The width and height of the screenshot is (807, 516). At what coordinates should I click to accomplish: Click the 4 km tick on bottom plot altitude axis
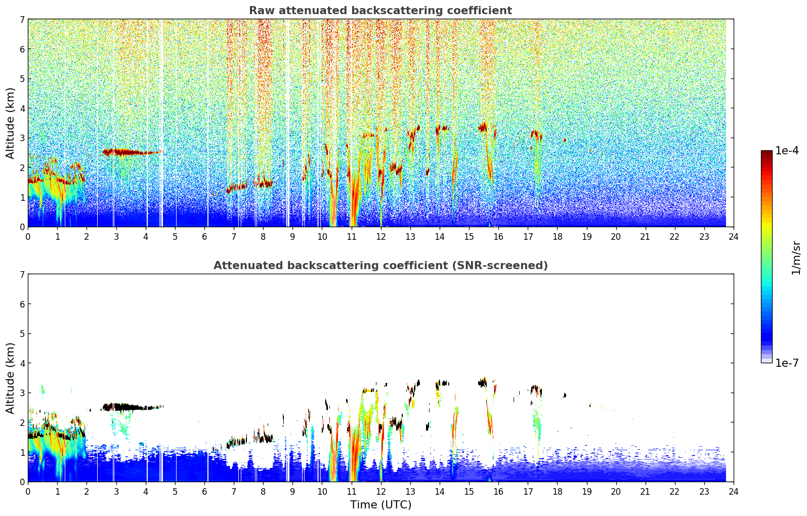[22, 363]
